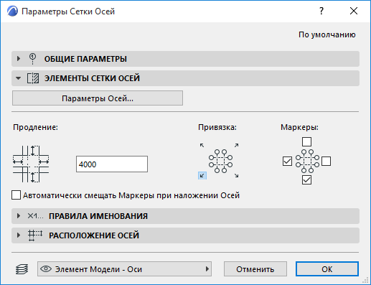Click the ОБЩИЕ ПАРАМЕТРЫ header title

[x=85, y=59]
